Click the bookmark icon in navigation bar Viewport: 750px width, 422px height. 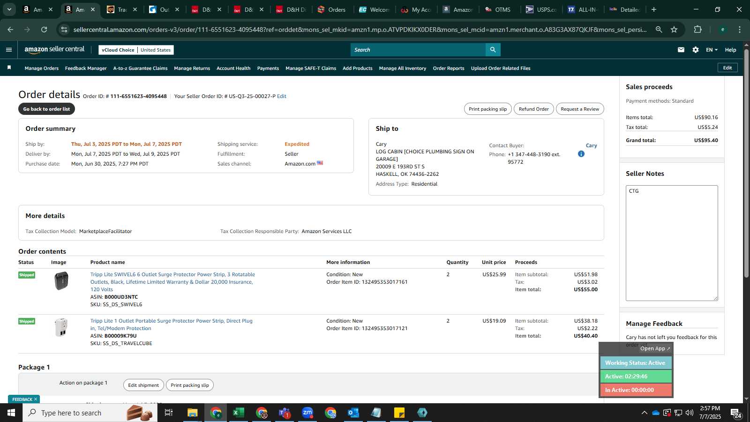tap(9, 68)
